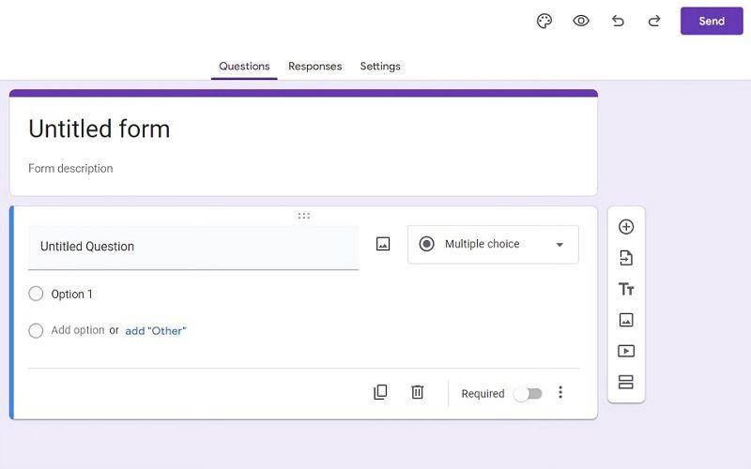
Task: Redo the last change
Action: pyautogui.click(x=654, y=21)
